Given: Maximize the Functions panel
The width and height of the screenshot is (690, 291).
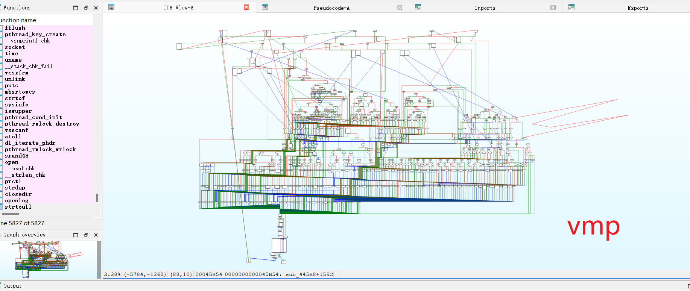Looking at the screenshot, I should (x=76, y=8).
